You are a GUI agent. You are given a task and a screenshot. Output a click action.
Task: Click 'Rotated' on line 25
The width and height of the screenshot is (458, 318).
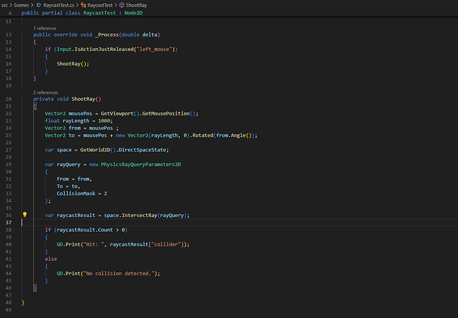coord(203,135)
